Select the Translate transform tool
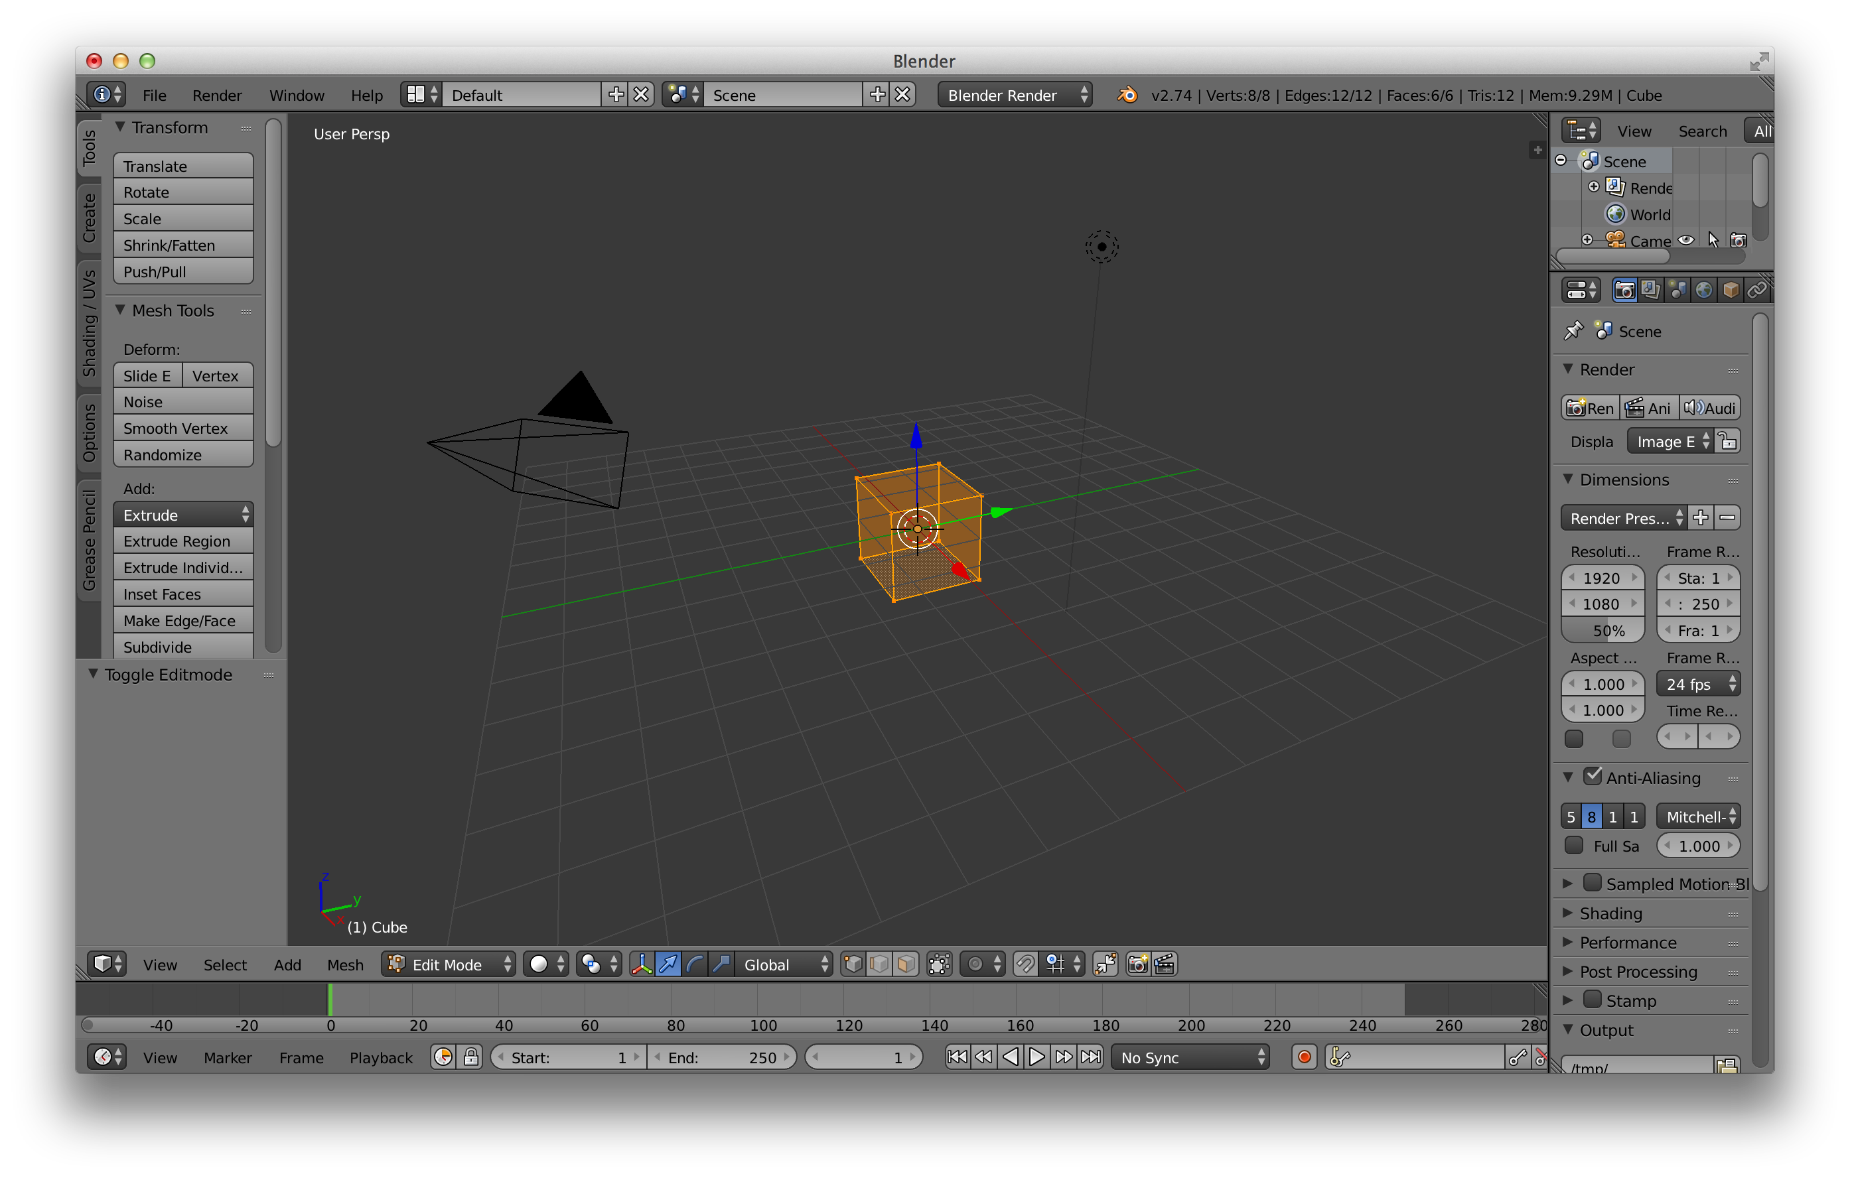Image resolution: width=1850 pixels, height=1178 pixels. click(x=182, y=164)
